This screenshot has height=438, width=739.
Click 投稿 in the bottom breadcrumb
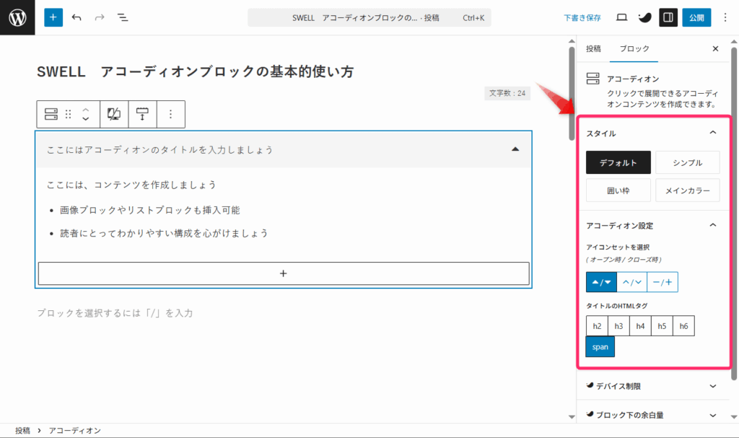pyautogui.click(x=22, y=431)
